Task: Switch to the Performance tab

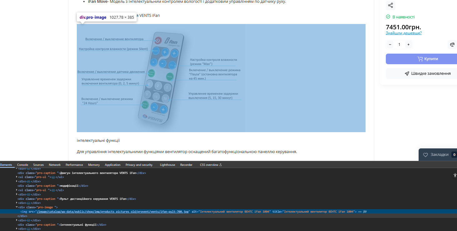Action: point(74,165)
